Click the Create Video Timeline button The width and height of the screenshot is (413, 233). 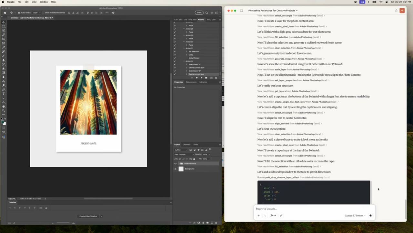click(88, 216)
